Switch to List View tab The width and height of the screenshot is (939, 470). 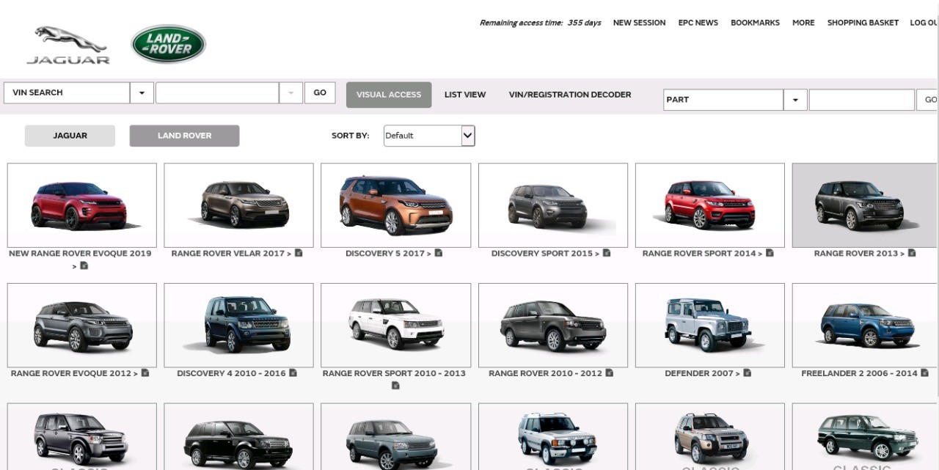point(465,95)
